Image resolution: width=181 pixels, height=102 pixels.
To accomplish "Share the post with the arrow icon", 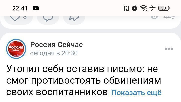I will coord(74,18).
